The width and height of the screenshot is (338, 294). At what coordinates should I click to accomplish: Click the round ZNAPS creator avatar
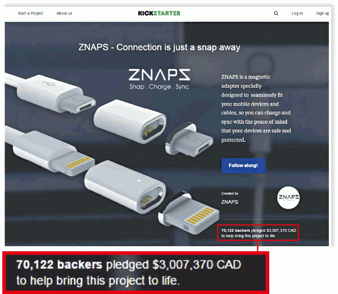288,197
